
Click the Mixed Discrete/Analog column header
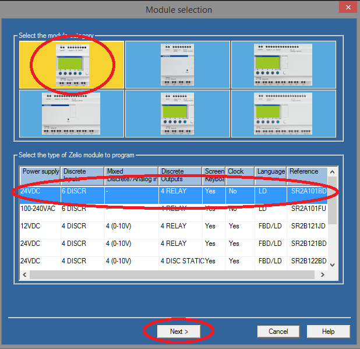pyautogui.click(x=131, y=176)
